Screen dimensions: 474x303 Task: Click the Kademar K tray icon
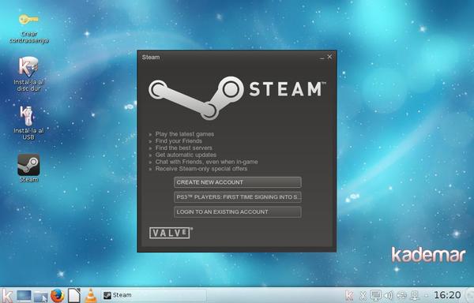click(349, 295)
